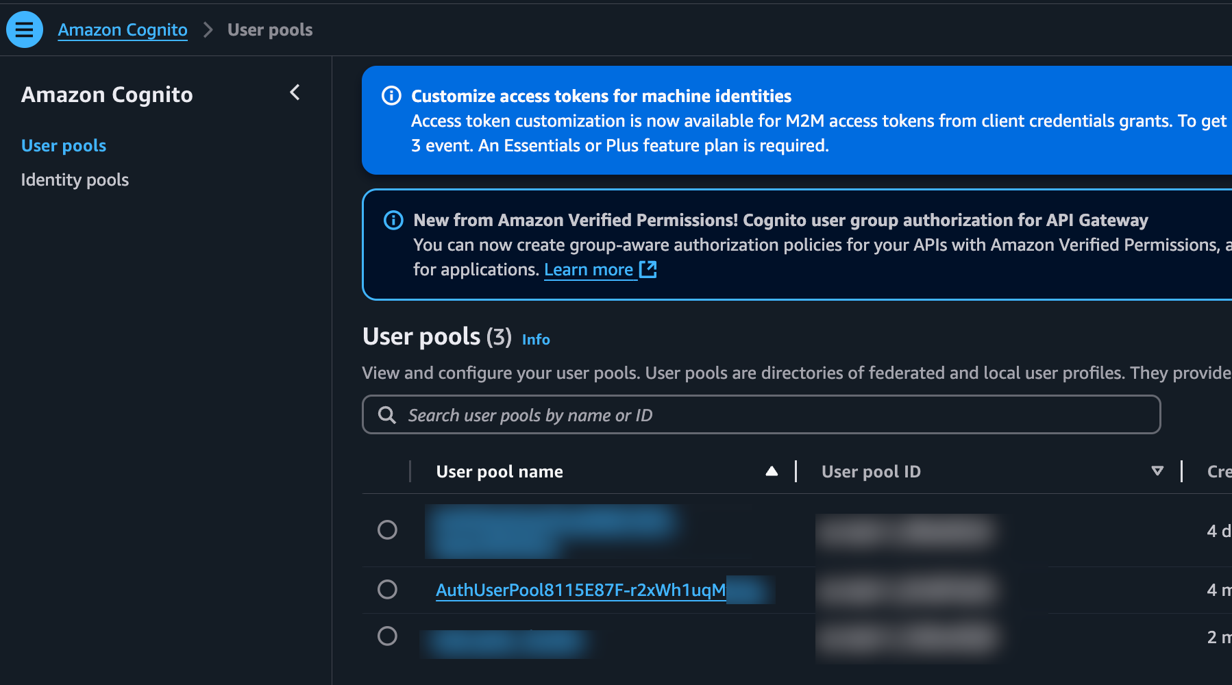Click the search magnifier icon
The image size is (1232, 685).
(387, 415)
